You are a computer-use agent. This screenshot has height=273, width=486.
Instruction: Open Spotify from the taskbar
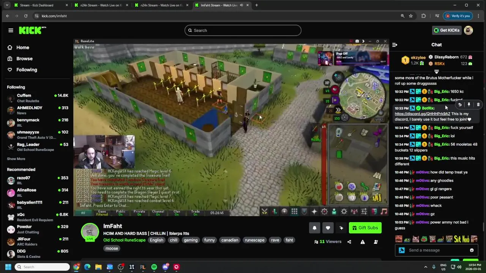pyautogui.click(x=154, y=267)
